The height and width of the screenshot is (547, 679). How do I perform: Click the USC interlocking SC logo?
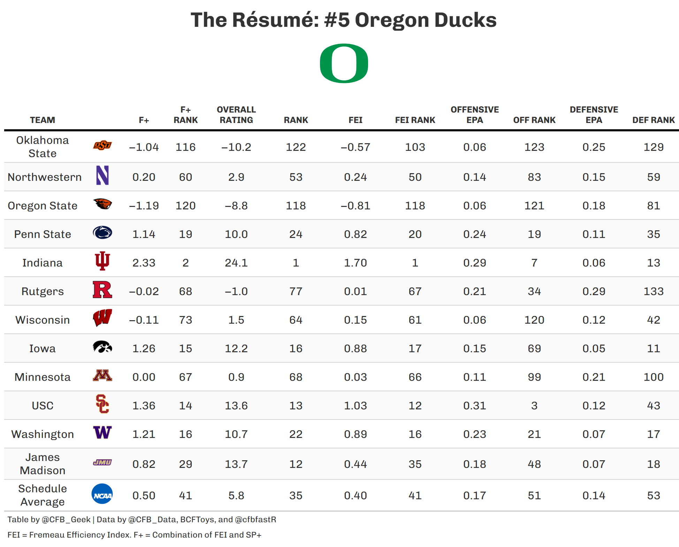point(102,404)
